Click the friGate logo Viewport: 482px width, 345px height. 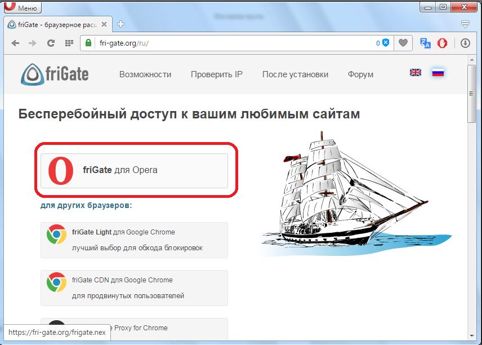pos(55,74)
